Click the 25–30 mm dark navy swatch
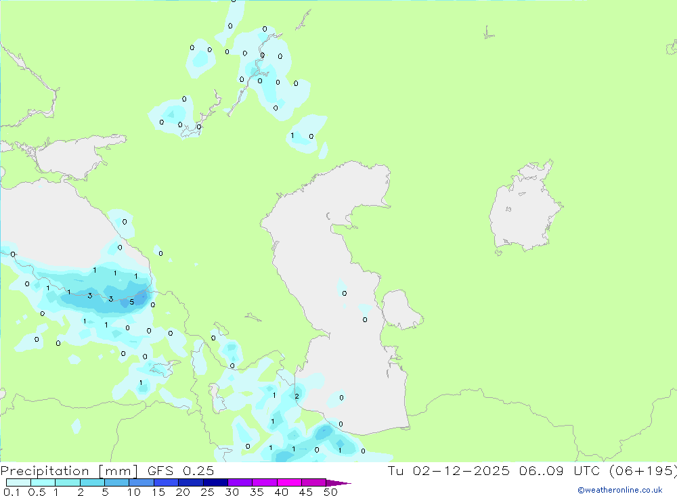Screen dimensions: 677x496 pyautogui.click(x=215, y=482)
